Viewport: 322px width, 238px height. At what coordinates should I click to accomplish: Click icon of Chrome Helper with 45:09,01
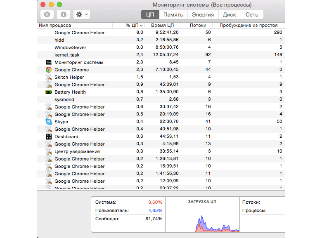tap(49, 85)
